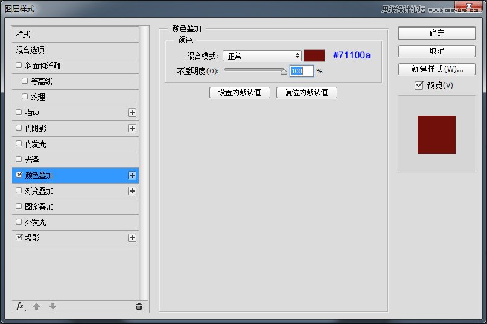Add another 颜色叠加 effect with plus icon
Image resolution: width=487 pixels, height=324 pixels.
coord(132,175)
